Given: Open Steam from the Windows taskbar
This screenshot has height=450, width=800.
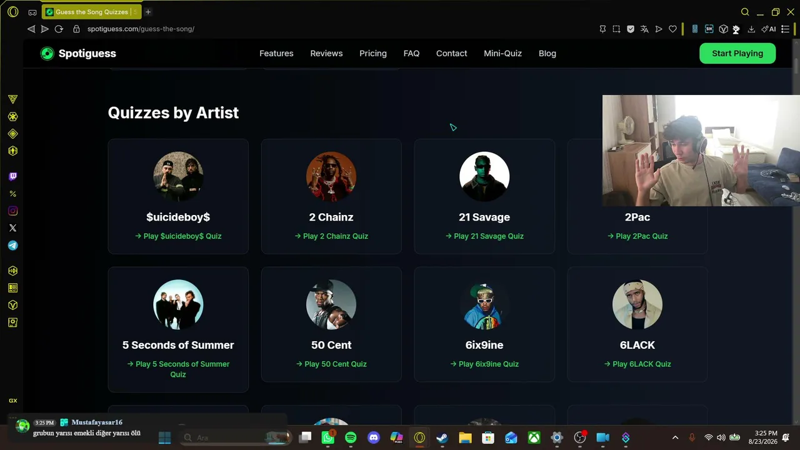Looking at the screenshot, I should 442,437.
